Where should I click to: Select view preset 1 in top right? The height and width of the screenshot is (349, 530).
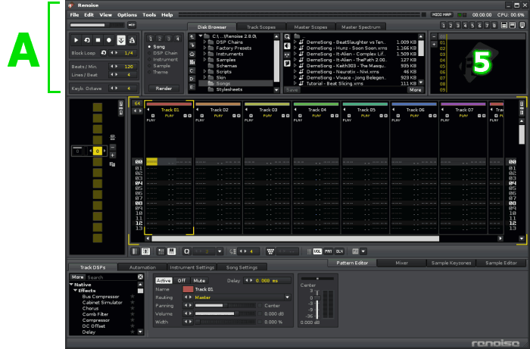click(x=444, y=25)
